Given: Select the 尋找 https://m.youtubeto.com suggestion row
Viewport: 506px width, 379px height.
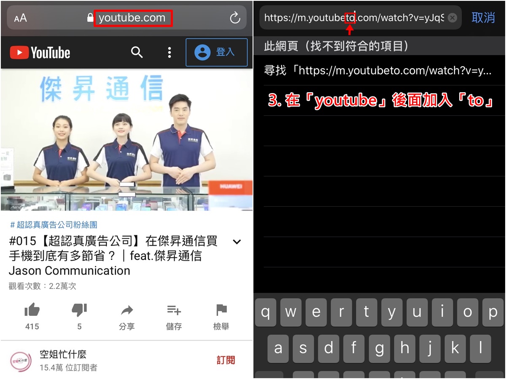Looking at the screenshot, I should [x=379, y=70].
